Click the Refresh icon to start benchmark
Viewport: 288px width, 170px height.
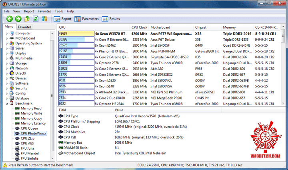tap(36, 19)
